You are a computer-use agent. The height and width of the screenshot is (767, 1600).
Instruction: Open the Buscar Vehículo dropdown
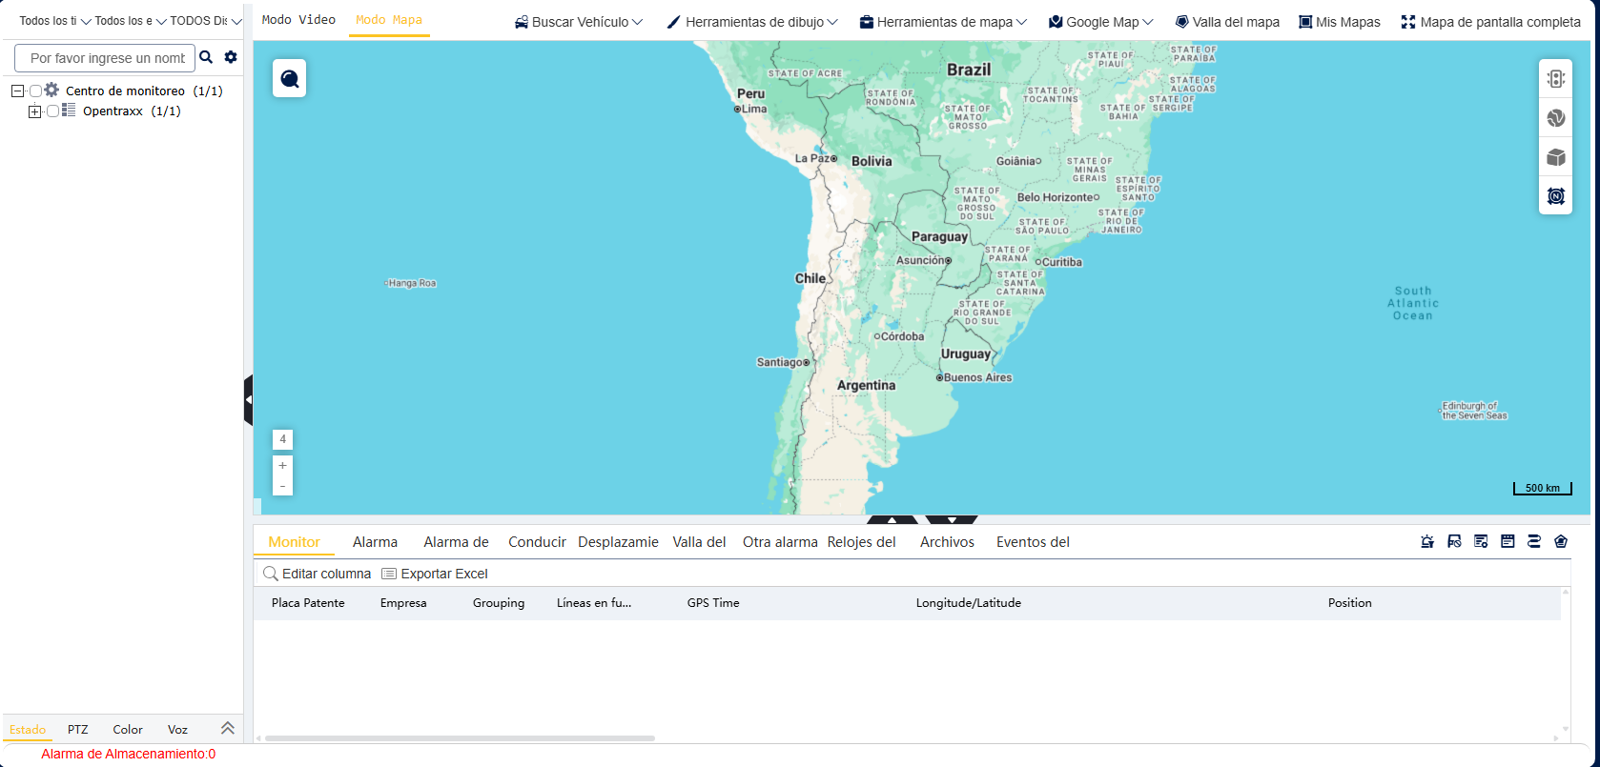pyautogui.click(x=579, y=22)
